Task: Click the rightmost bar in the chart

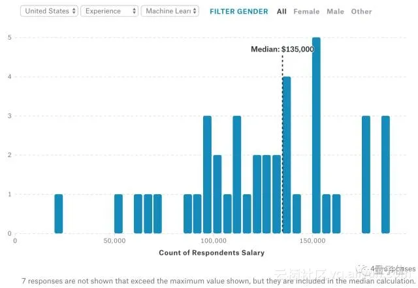Action: pyautogui.click(x=385, y=174)
